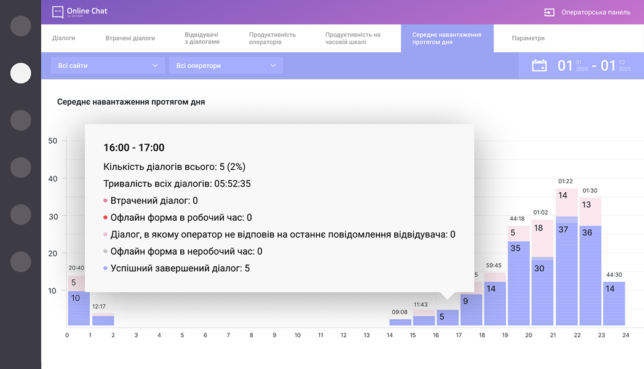Click the start date 01 01 2025

click(x=572, y=66)
